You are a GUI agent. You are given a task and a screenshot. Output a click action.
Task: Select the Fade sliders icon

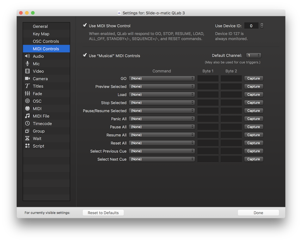click(x=27, y=94)
